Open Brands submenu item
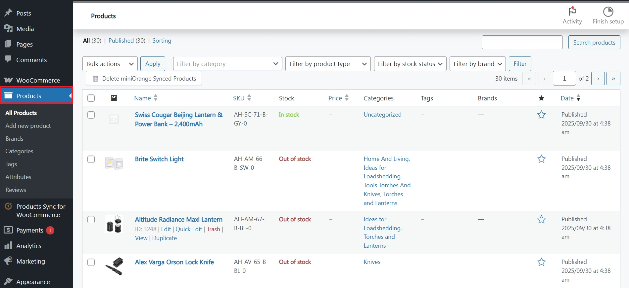The width and height of the screenshot is (629, 288). coord(15,139)
